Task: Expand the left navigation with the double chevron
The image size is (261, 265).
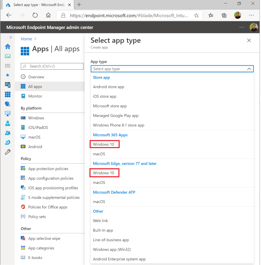Action: [10, 37]
